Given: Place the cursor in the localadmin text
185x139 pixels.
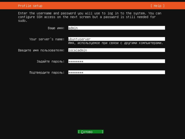Looking at the screenshot, I should point(78,50).
